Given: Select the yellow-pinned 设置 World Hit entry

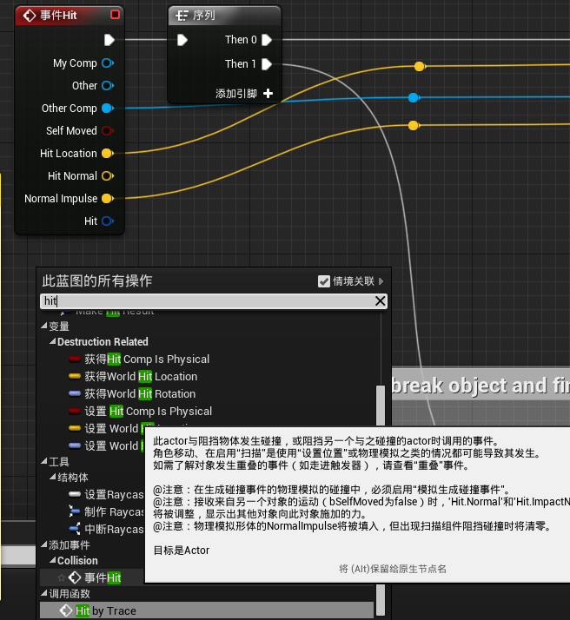Looking at the screenshot, I should pyautogui.click(x=106, y=429).
